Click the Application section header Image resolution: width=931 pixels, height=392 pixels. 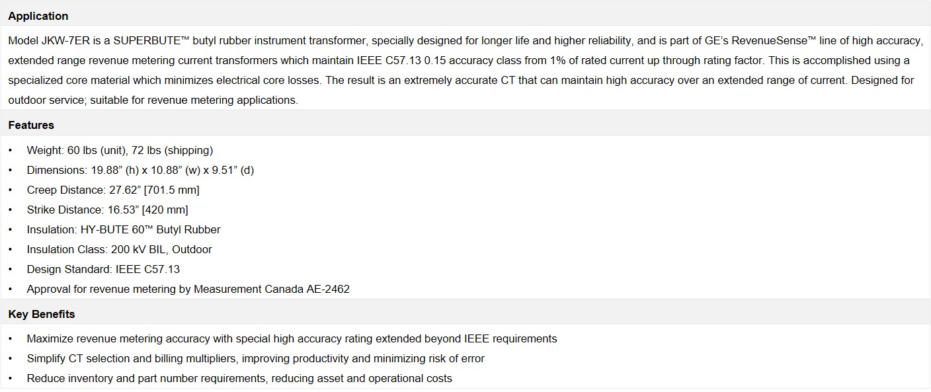(x=465, y=16)
